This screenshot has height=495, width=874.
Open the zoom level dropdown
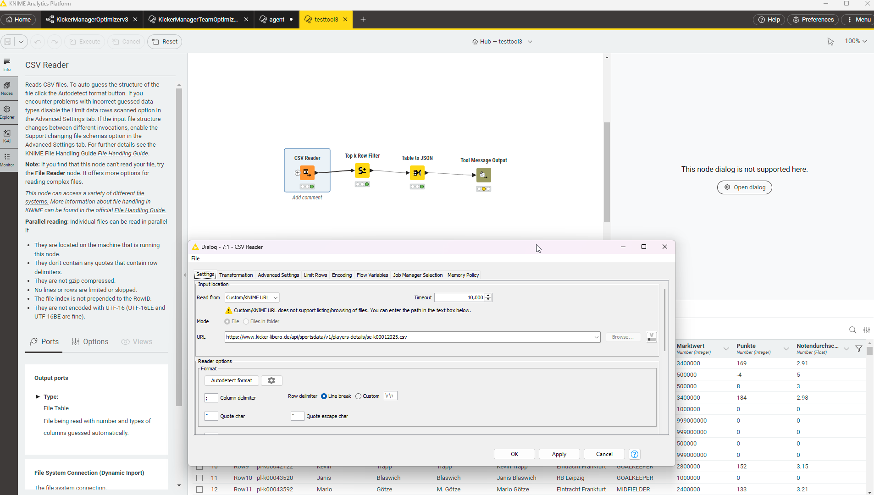856,41
